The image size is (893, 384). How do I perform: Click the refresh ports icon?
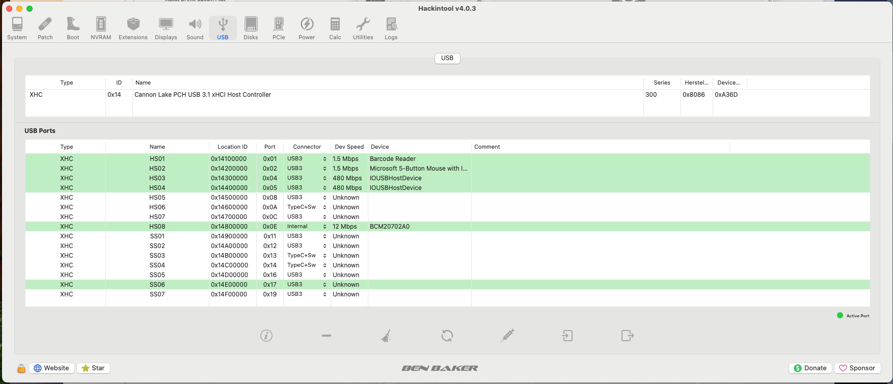pos(447,336)
